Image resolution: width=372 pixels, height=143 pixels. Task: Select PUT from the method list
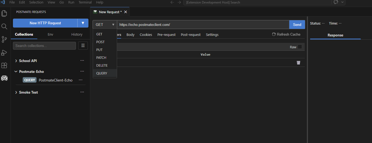click(x=105, y=50)
